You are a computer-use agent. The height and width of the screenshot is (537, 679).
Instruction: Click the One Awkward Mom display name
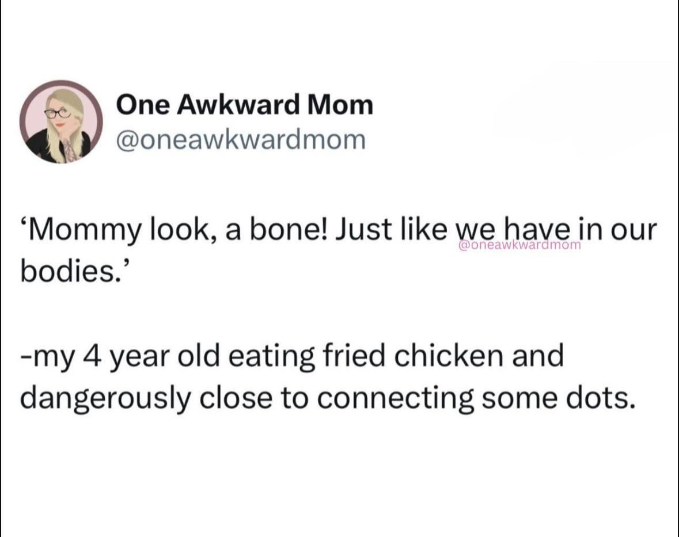[x=244, y=105]
